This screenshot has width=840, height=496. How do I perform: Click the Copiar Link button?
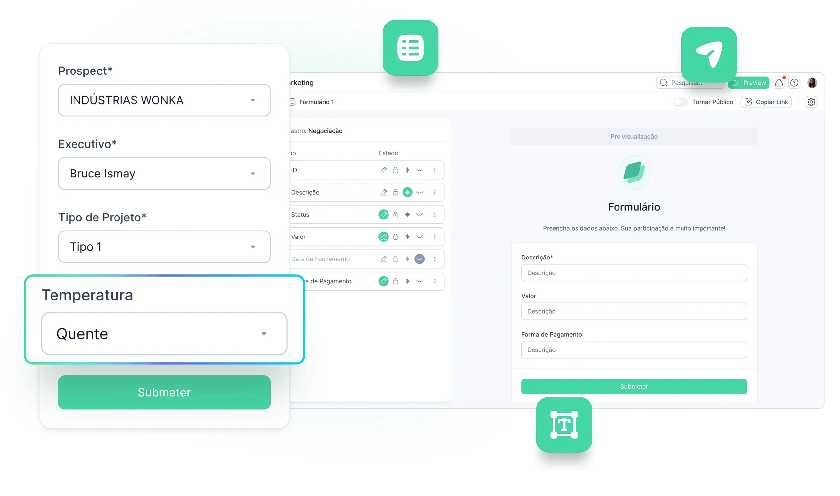766,102
